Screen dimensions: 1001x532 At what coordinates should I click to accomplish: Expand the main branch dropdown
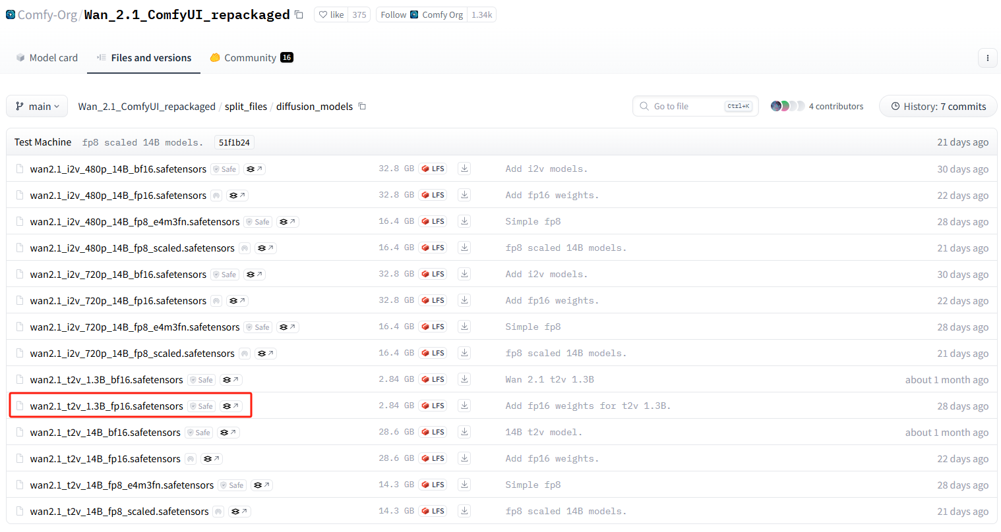pyautogui.click(x=37, y=106)
